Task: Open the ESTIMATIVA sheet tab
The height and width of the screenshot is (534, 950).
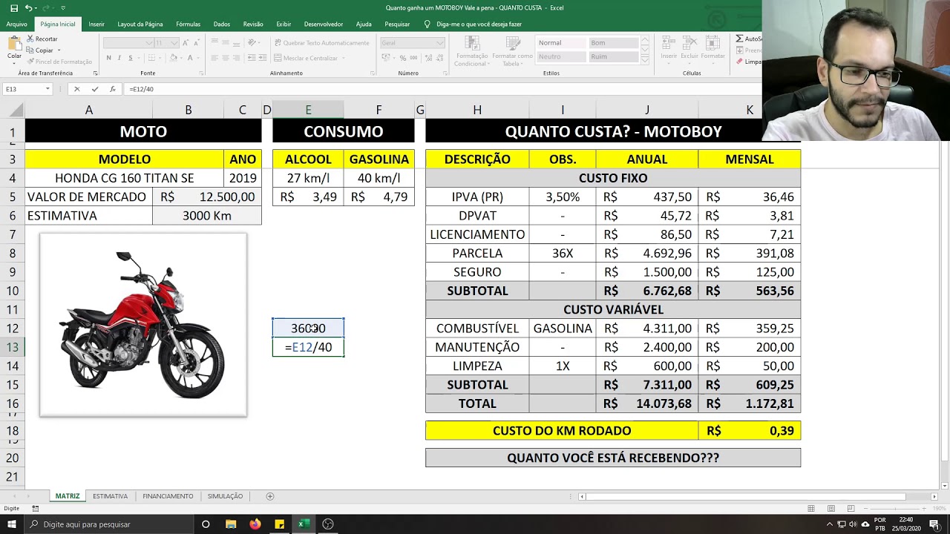Action: tap(110, 496)
